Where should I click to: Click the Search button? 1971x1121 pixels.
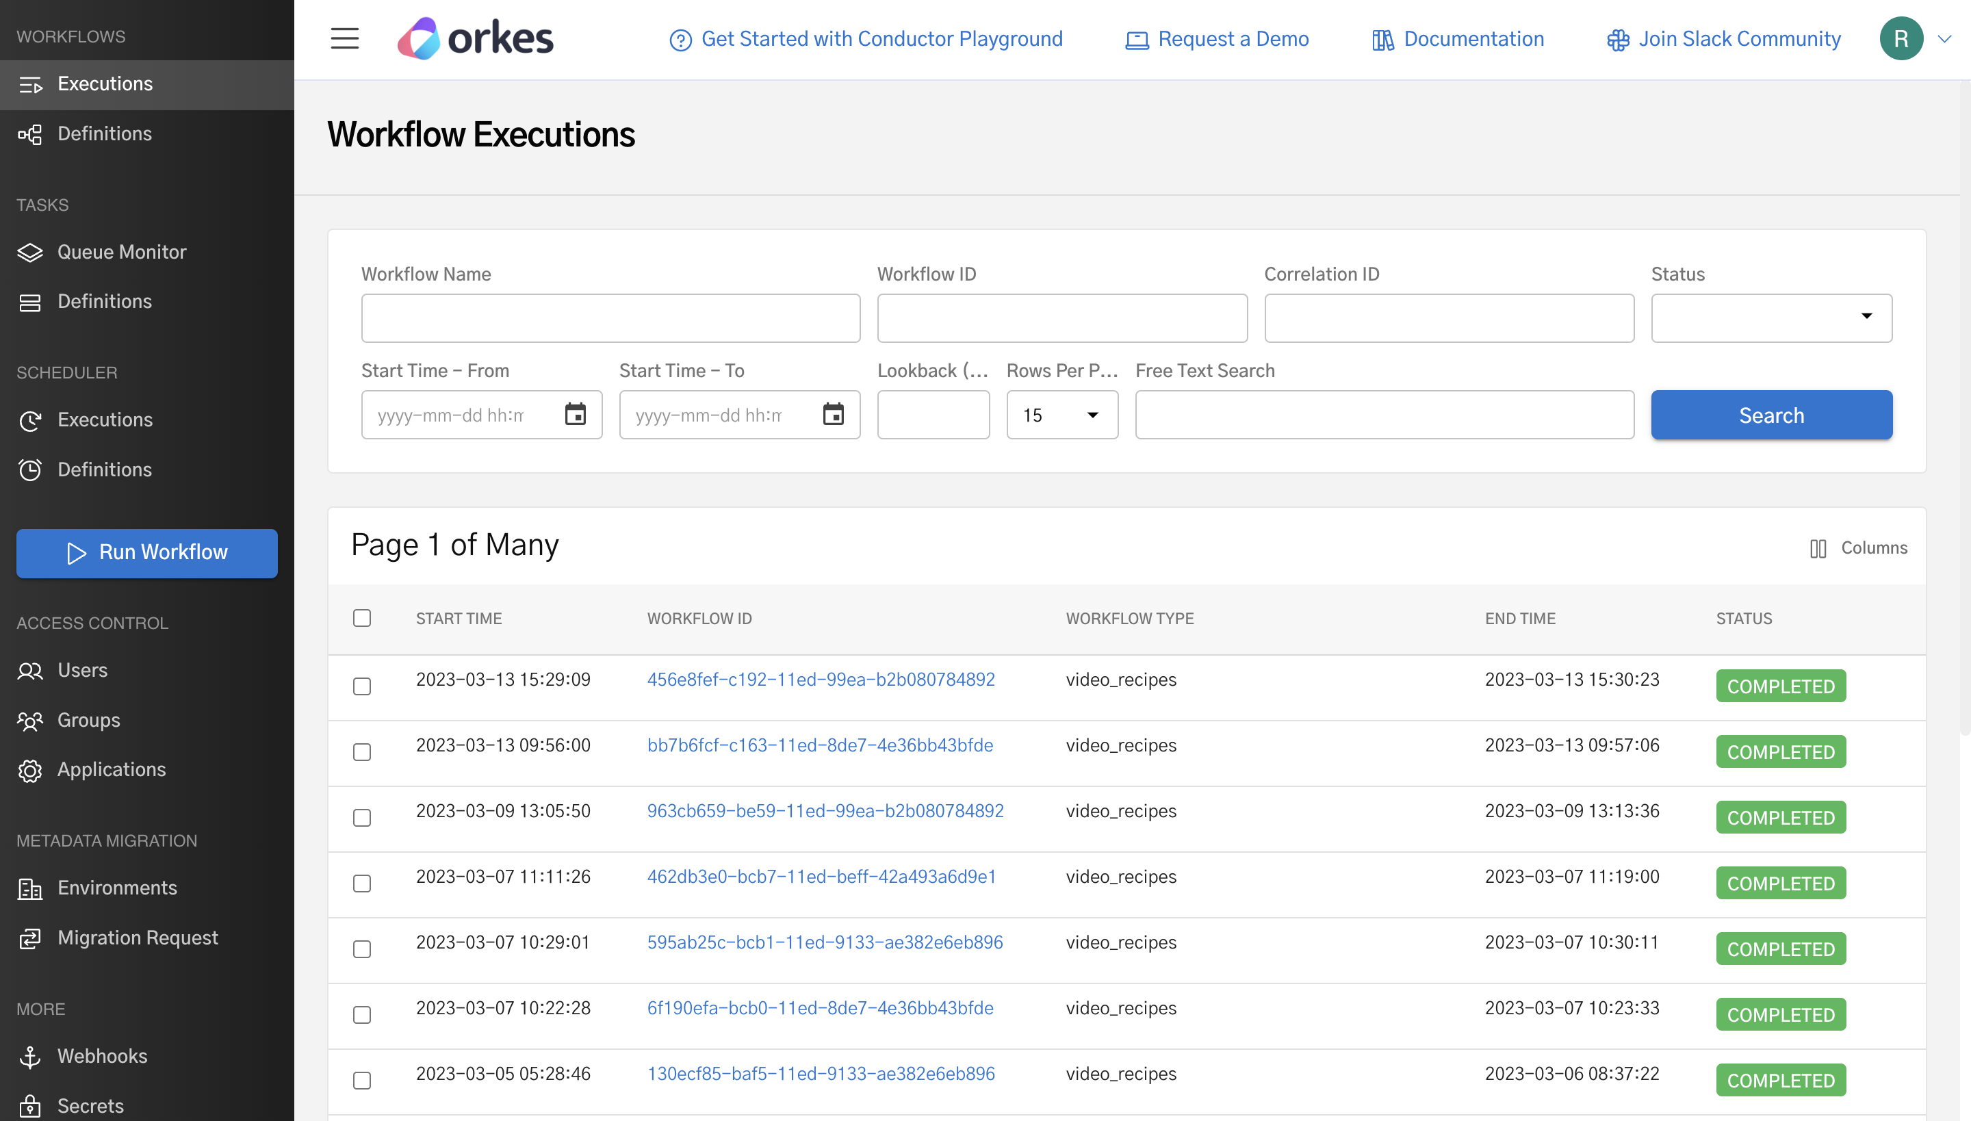pyautogui.click(x=1771, y=415)
